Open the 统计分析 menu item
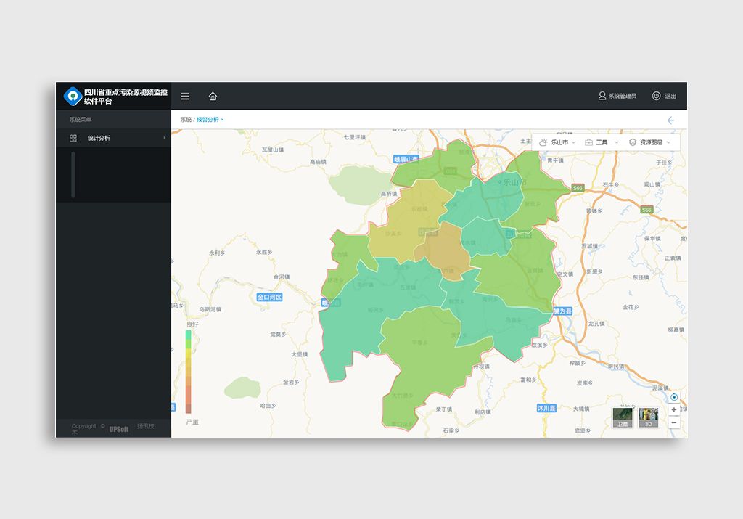The width and height of the screenshot is (743, 519). (x=113, y=138)
